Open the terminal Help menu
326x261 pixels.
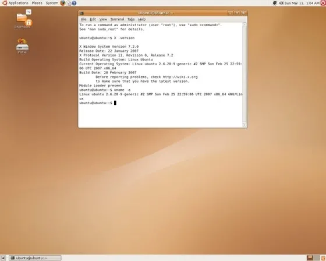tap(142, 19)
